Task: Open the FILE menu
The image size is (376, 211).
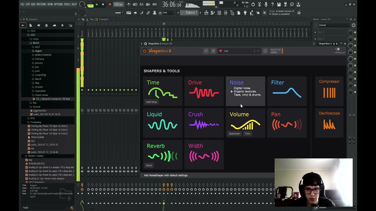Action: 22,4
